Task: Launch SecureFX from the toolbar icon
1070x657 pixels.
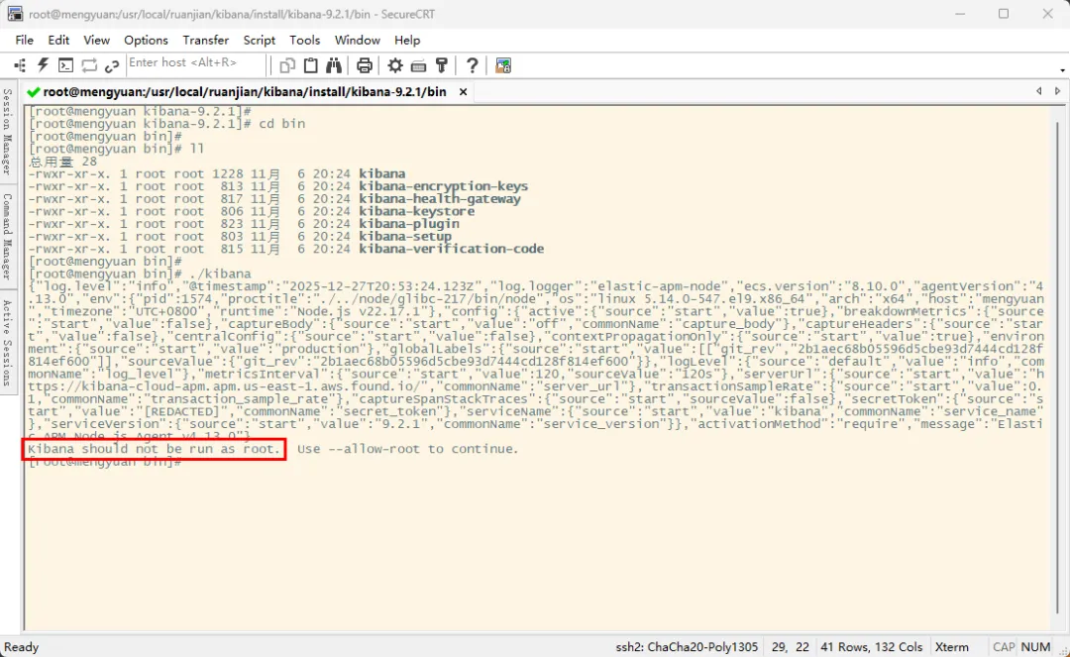Action: (x=503, y=65)
